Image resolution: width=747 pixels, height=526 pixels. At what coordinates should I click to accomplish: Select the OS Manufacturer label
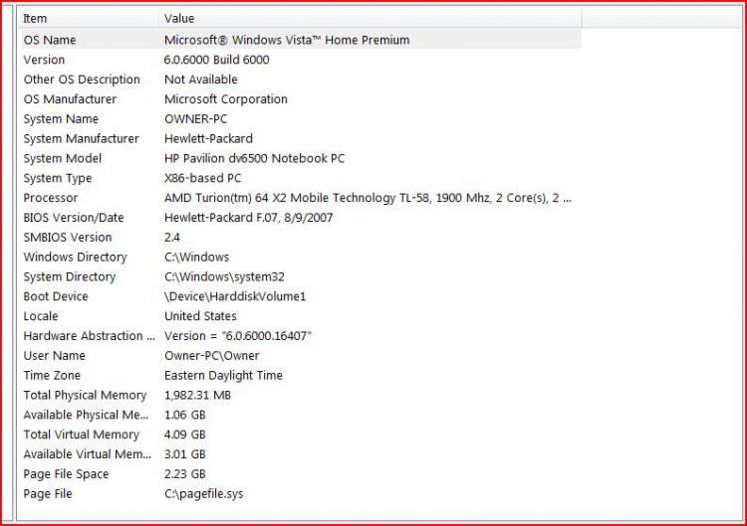(70, 99)
